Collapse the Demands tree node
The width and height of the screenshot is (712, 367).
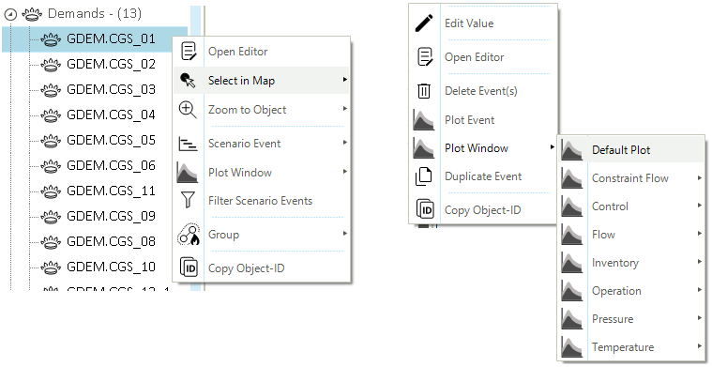coord(10,15)
